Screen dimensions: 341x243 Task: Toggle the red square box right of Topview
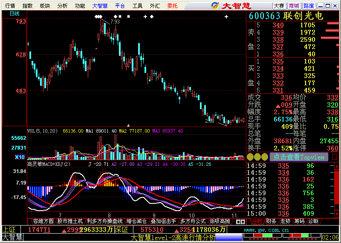point(335,157)
